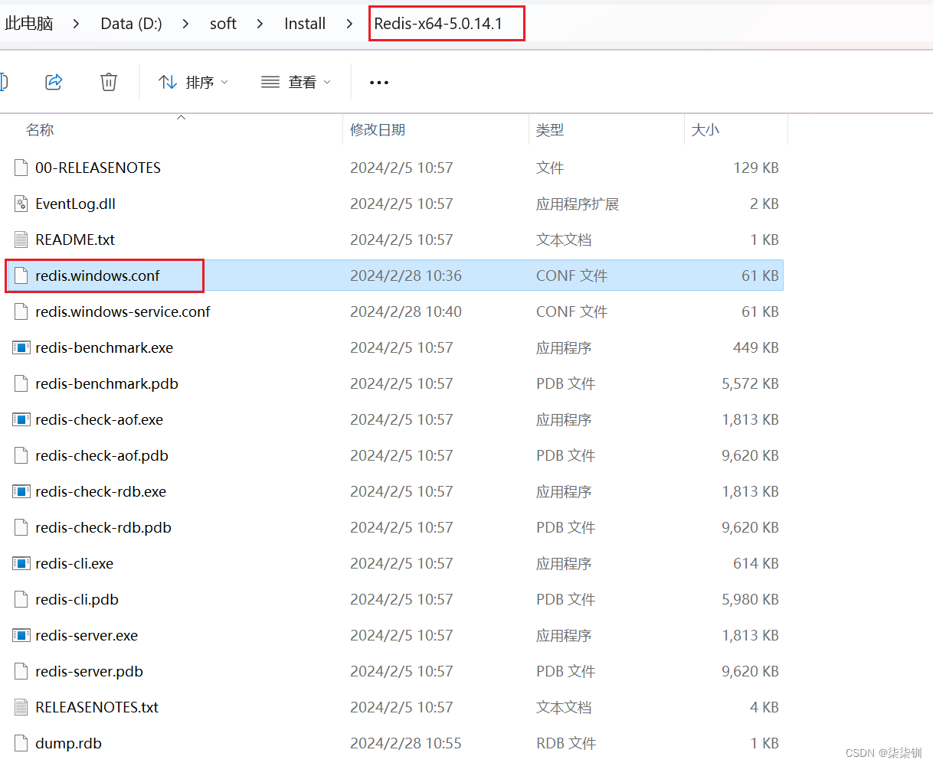Open the 排序 sort dropdown
Image resolution: width=933 pixels, height=766 pixels.
tap(193, 82)
